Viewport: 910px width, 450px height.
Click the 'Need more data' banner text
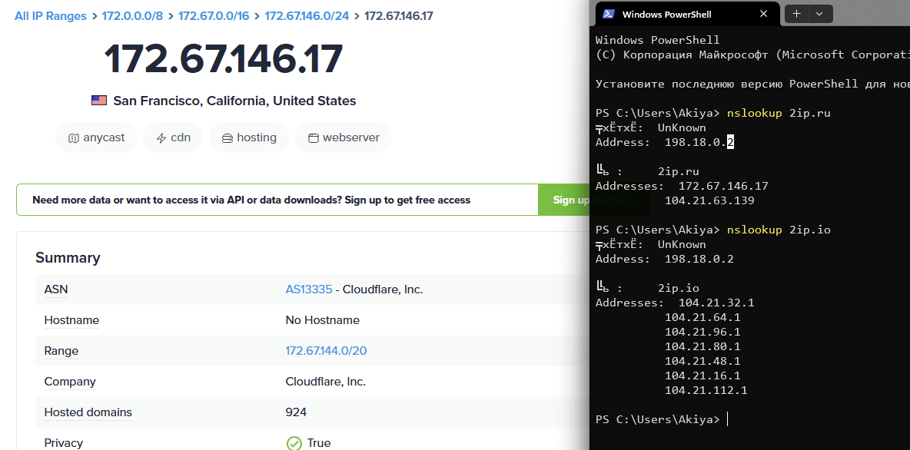pyautogui.click(x=251, y=200)
